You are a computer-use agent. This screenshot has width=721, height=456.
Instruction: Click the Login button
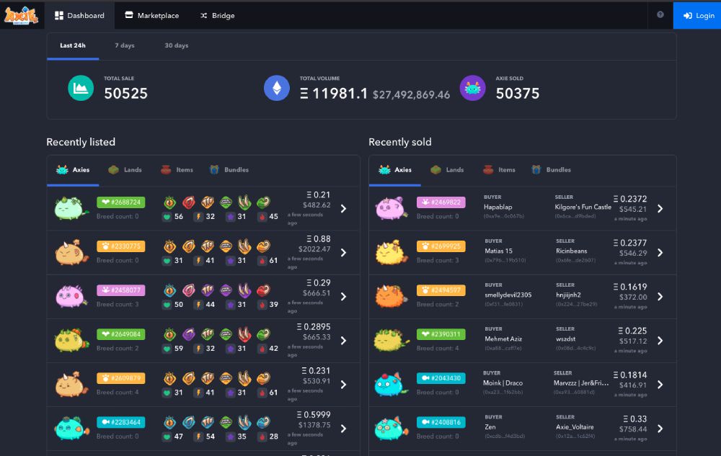click(697, 15)
